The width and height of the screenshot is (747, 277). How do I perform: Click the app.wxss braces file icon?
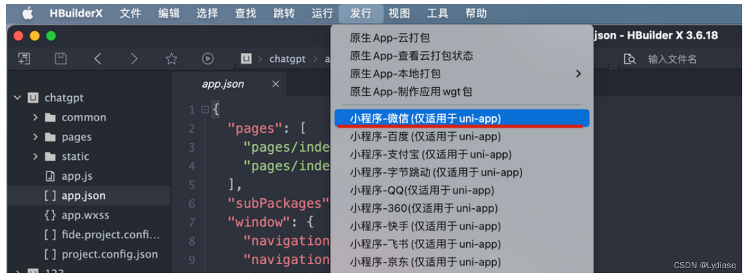50,215
